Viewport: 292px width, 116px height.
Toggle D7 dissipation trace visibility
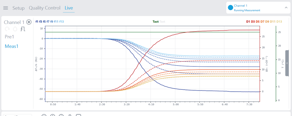(262, 21)
